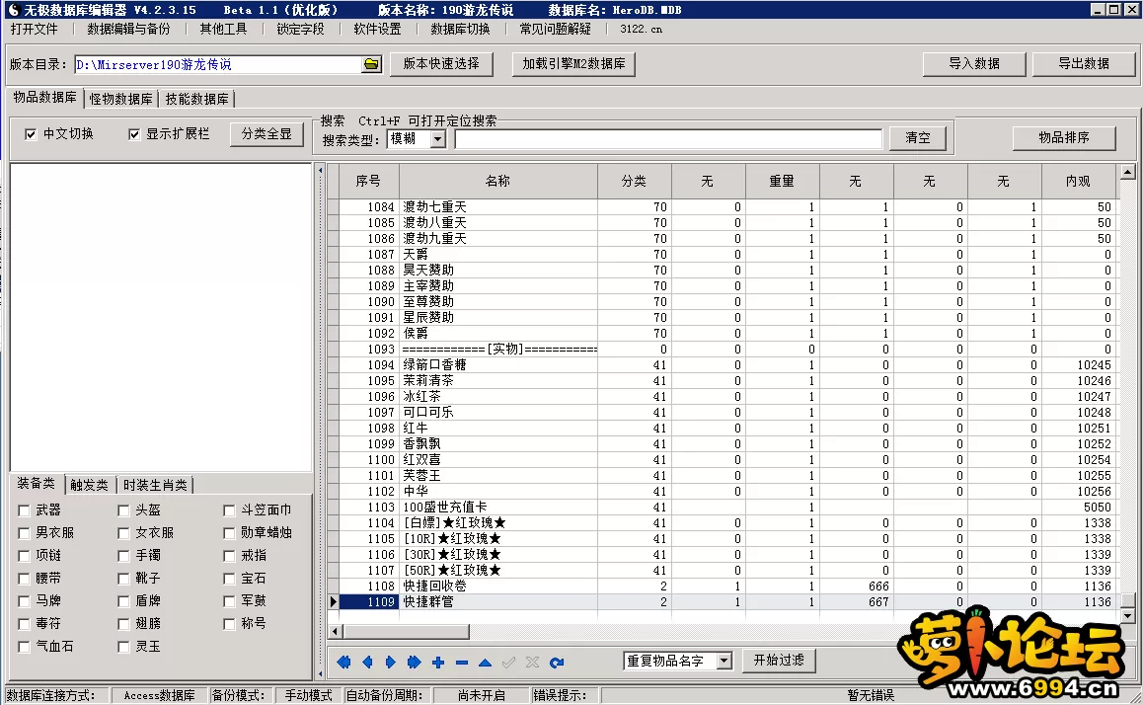Open the 搜索类型 模糊 dropdown

tap(438, 138)
